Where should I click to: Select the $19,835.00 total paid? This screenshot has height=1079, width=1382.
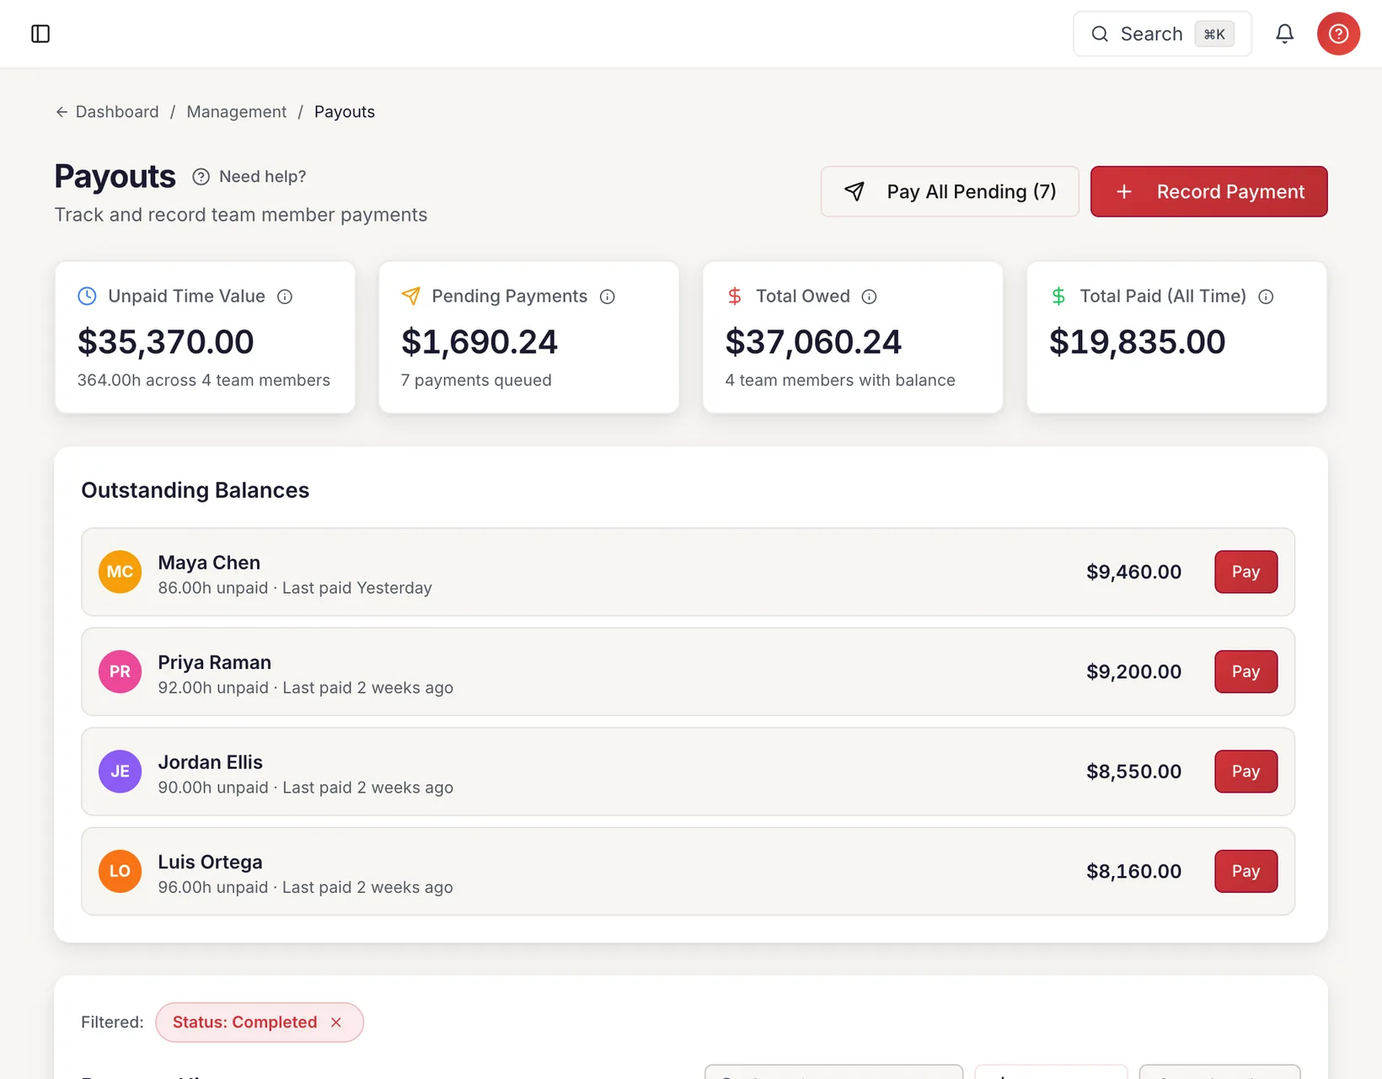1137,342
